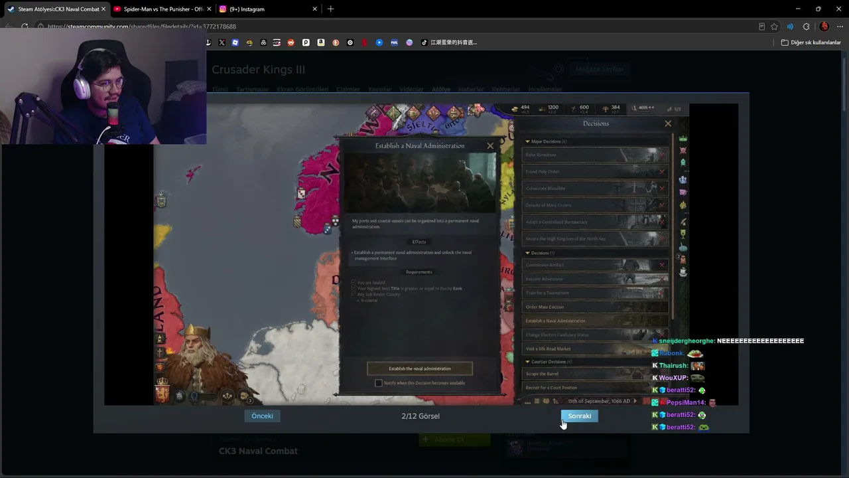Click Establish the naval administration button
Image resolution: width=849 pixels, height=478 pixels.
click(420, 368)
